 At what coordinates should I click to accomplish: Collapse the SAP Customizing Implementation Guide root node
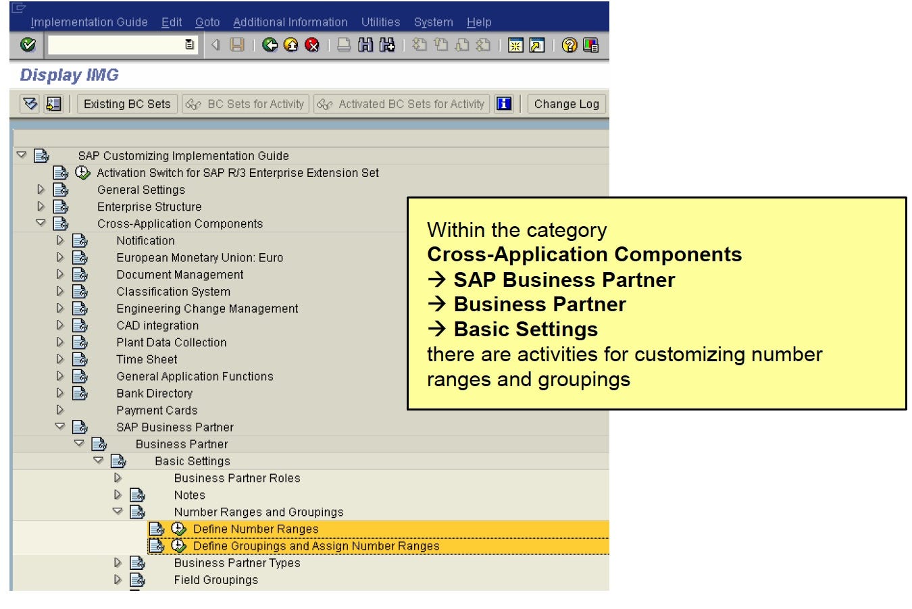pyautogui.click(x=22, y=155)
